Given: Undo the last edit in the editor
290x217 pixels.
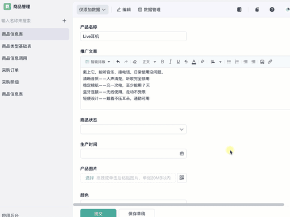Looking at the screenshot, I should (118, 62).
